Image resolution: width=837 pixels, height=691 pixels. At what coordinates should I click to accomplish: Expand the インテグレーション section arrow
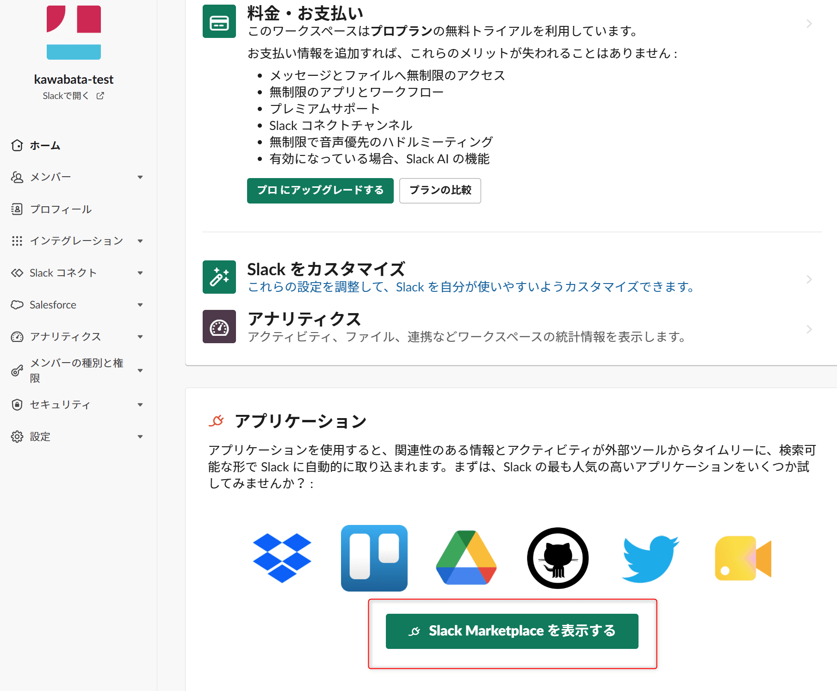pyautogui.click(x=140, y=241)
